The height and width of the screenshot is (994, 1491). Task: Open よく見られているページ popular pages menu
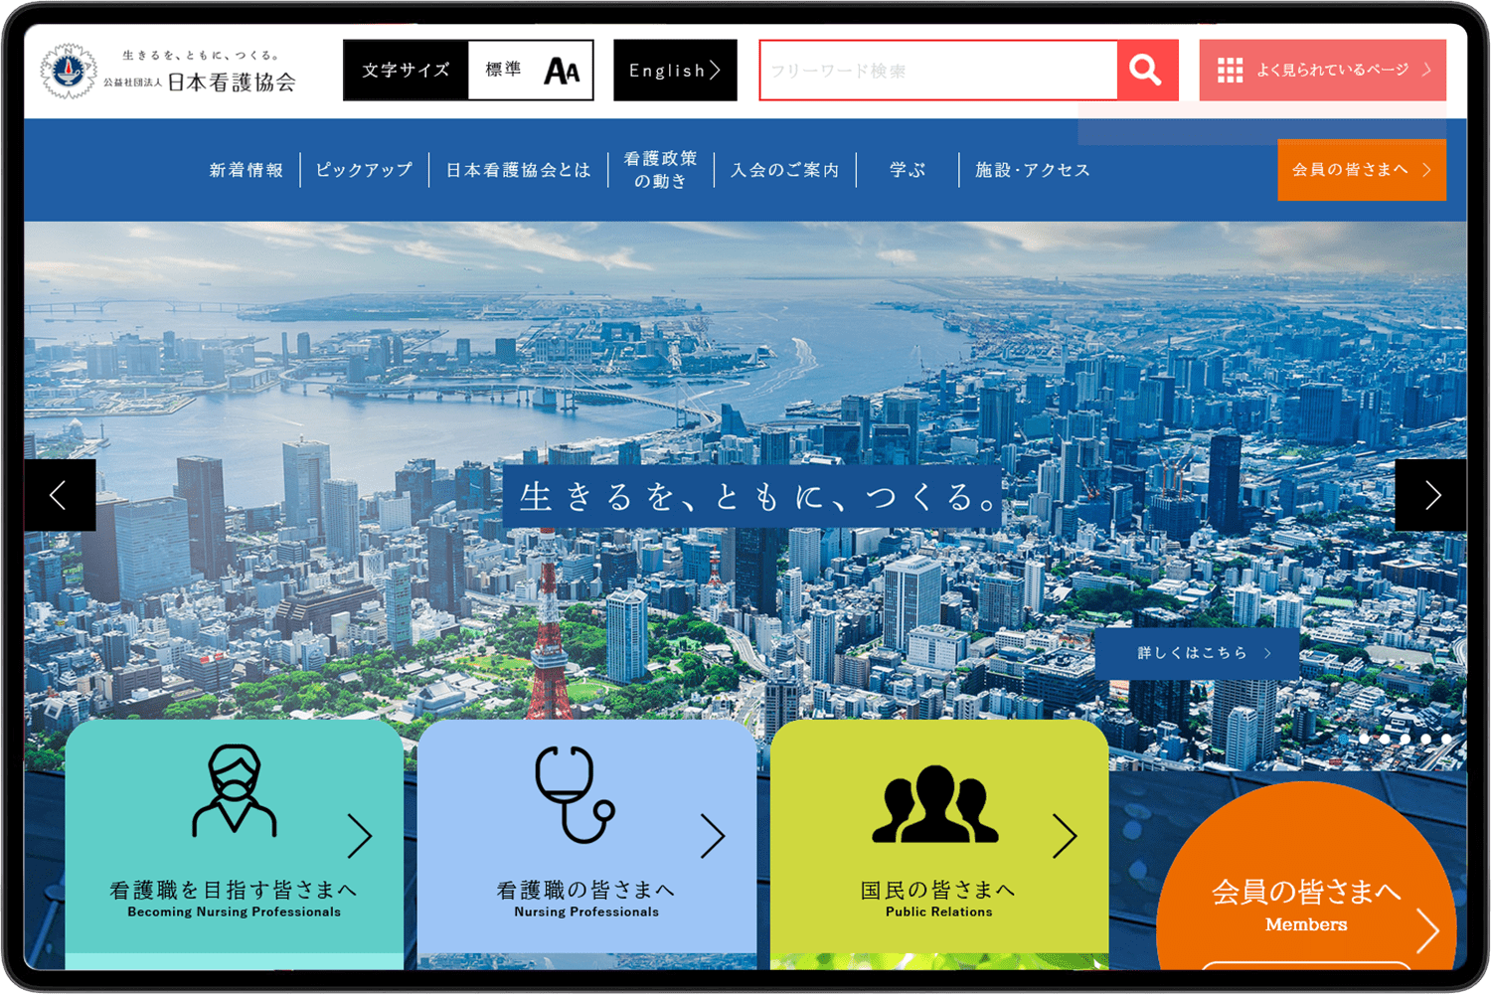click(x=1323, y=70)
